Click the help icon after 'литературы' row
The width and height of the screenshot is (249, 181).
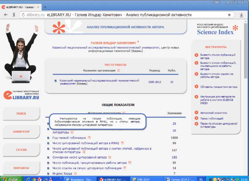72,132
